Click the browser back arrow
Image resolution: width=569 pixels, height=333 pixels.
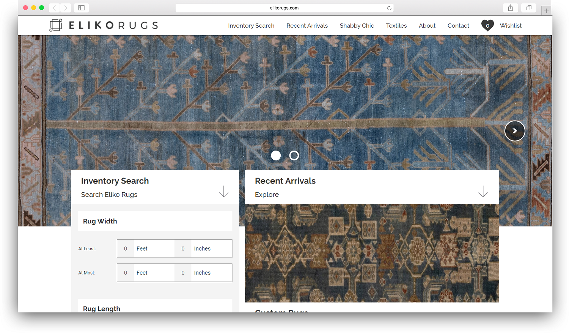(x=54, y=8)
